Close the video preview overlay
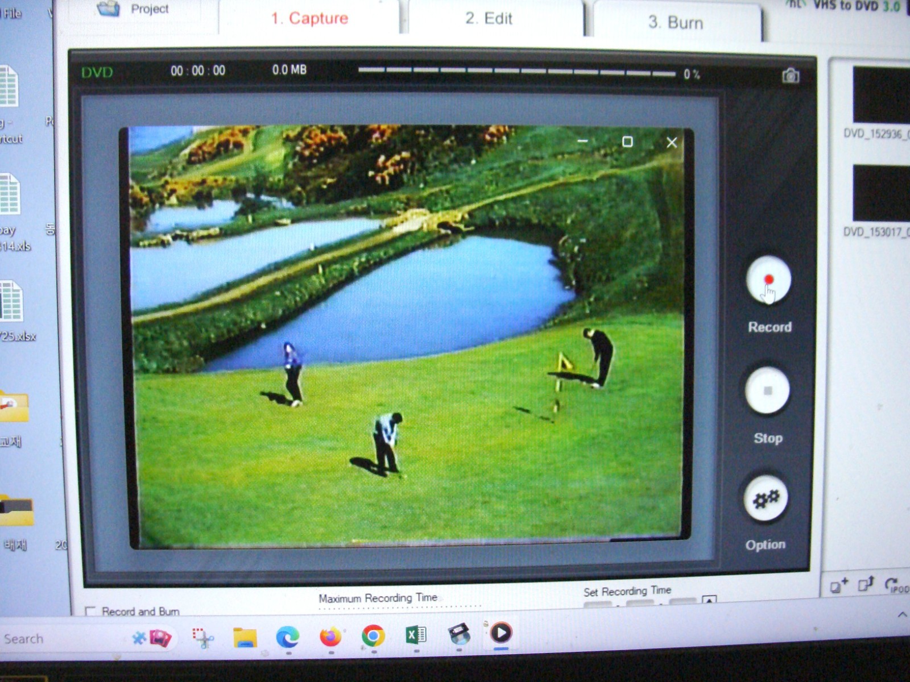The image size is (910, 682). click(672, 143)
